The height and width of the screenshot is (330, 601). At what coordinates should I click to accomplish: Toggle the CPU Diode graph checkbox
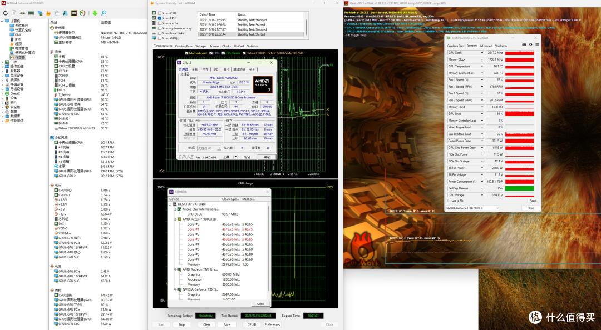coord(224,53)
